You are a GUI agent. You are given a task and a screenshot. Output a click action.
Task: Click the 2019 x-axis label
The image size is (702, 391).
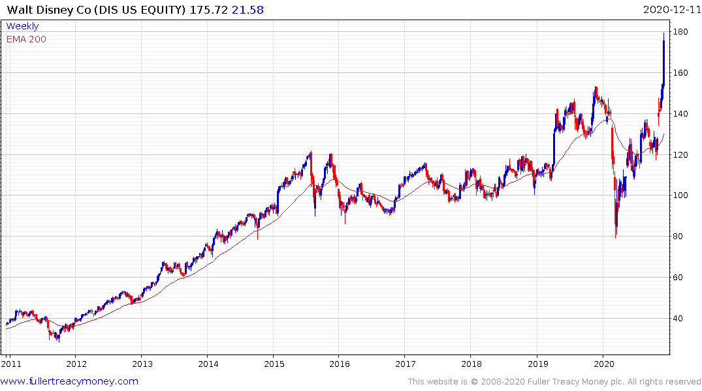[537, 364]
